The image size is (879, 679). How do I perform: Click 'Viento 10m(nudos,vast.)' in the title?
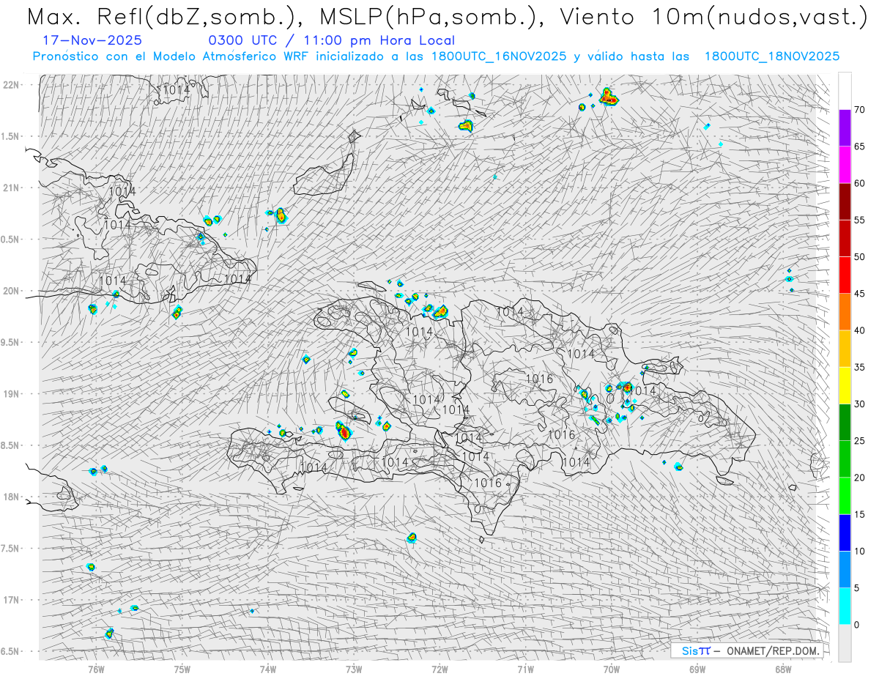(x=715, y=18)
